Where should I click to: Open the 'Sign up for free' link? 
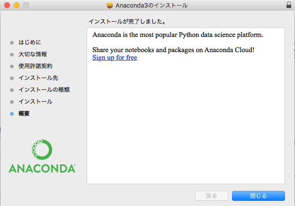(x=115, y=58)
